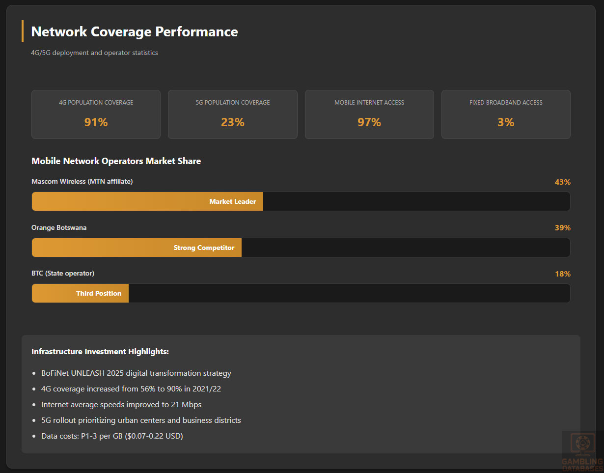The height and width of the screenshot is (473, 604).
Task: Click the BTC (State operator) label
Action: 63,273
